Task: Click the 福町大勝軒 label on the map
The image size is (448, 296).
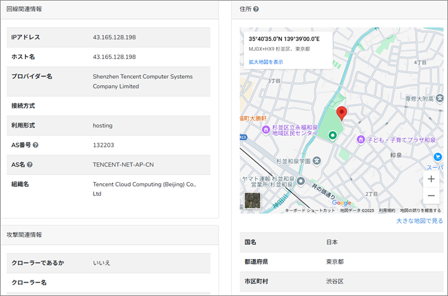Action: tap(253, 118)
